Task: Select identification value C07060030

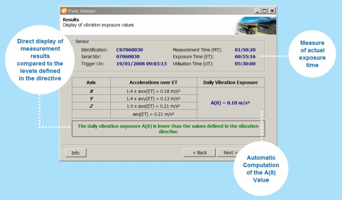Action: [x=130, y=50]
